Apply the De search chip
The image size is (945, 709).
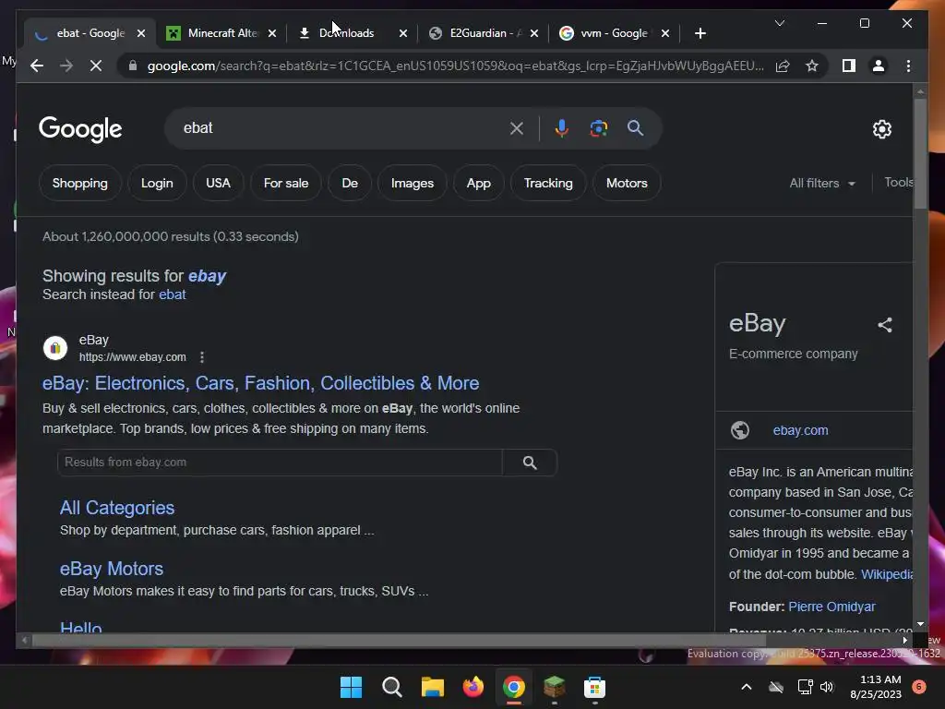pos(350,184)
